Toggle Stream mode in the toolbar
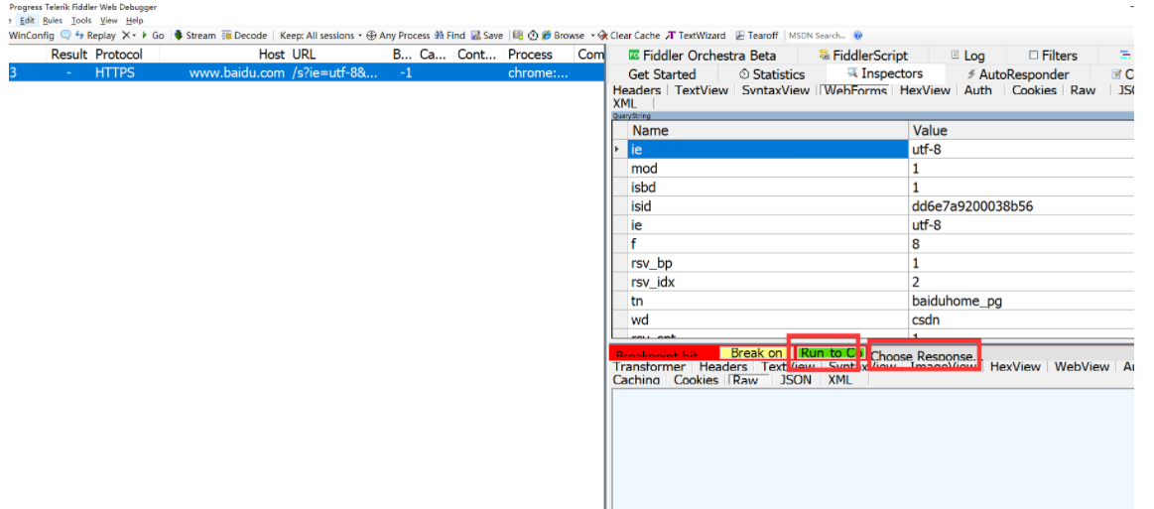Viewport: 1154px width, 509px height. pos(195,36)
